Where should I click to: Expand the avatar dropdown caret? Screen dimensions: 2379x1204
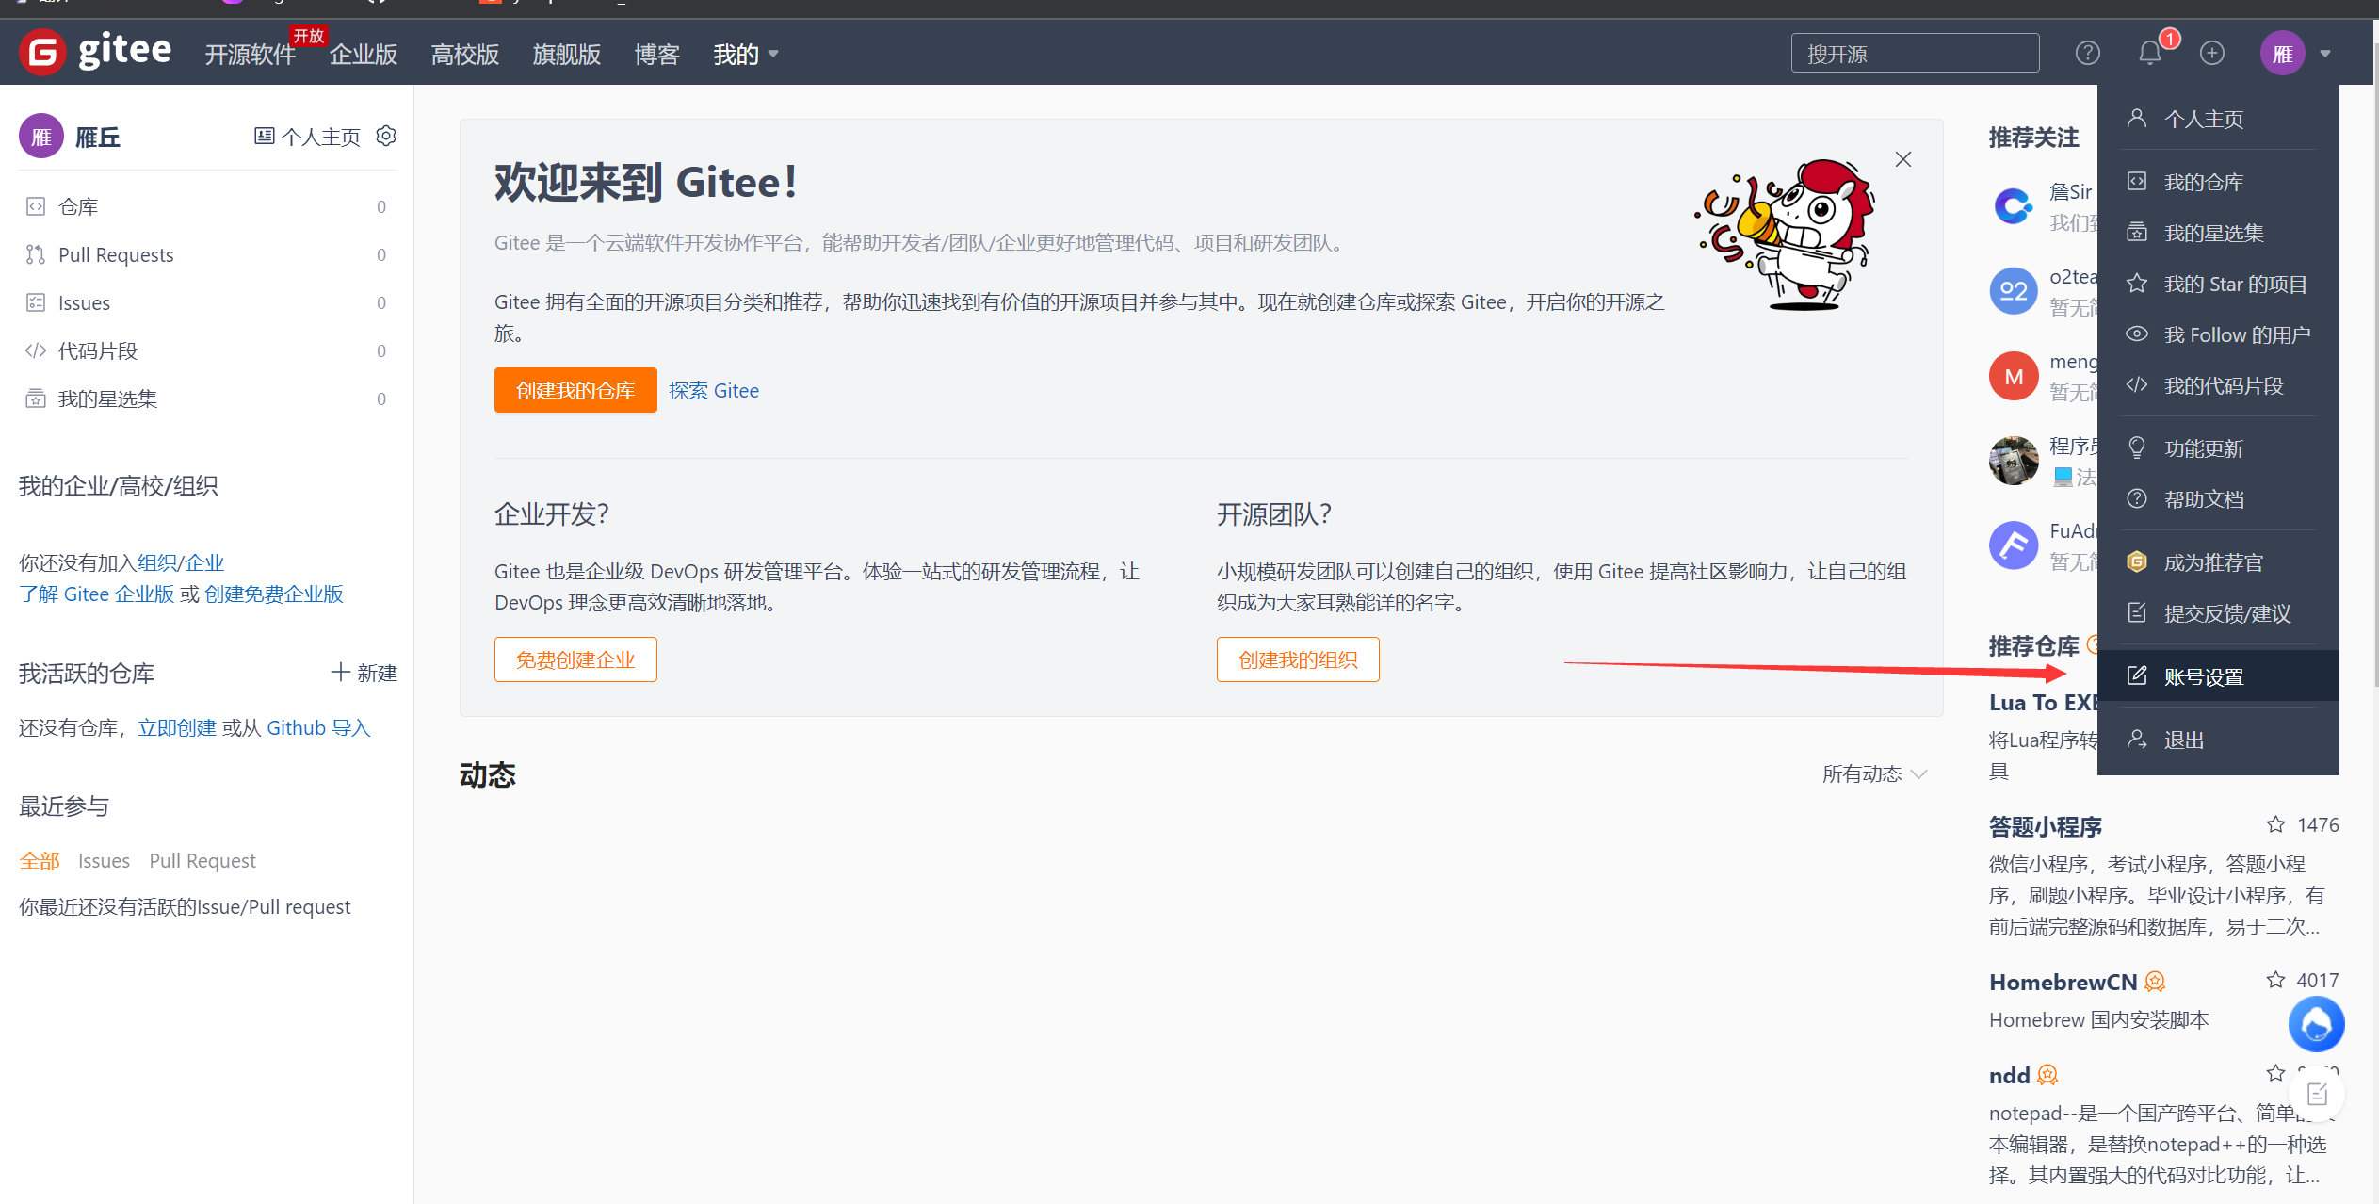(2325, 54)
